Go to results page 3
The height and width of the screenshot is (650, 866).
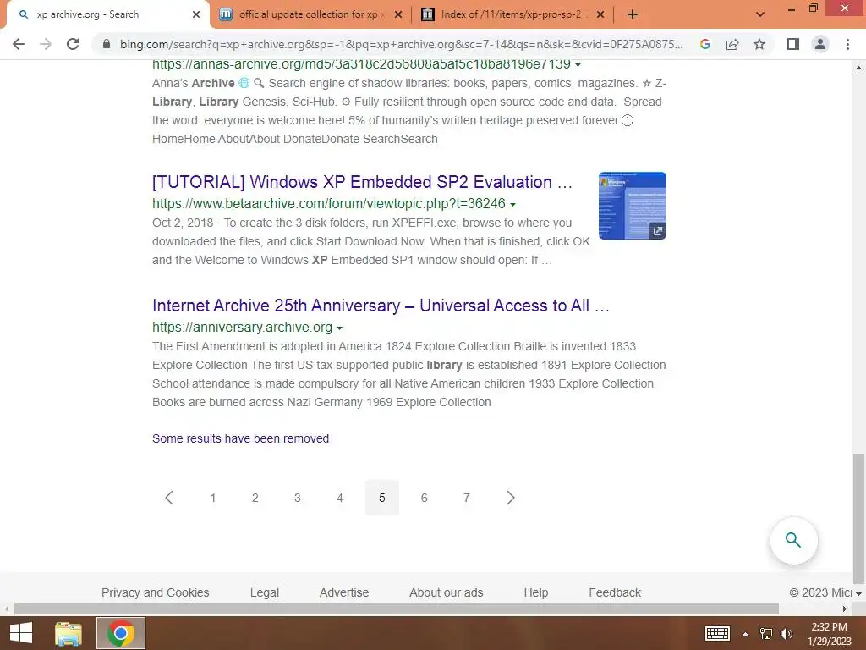click(297, 498)
